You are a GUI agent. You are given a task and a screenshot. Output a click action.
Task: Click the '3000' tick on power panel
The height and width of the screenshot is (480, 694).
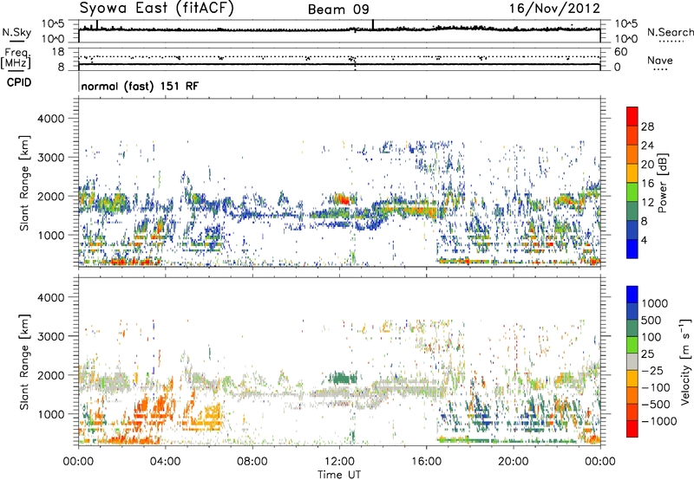[x=50, y=158]
